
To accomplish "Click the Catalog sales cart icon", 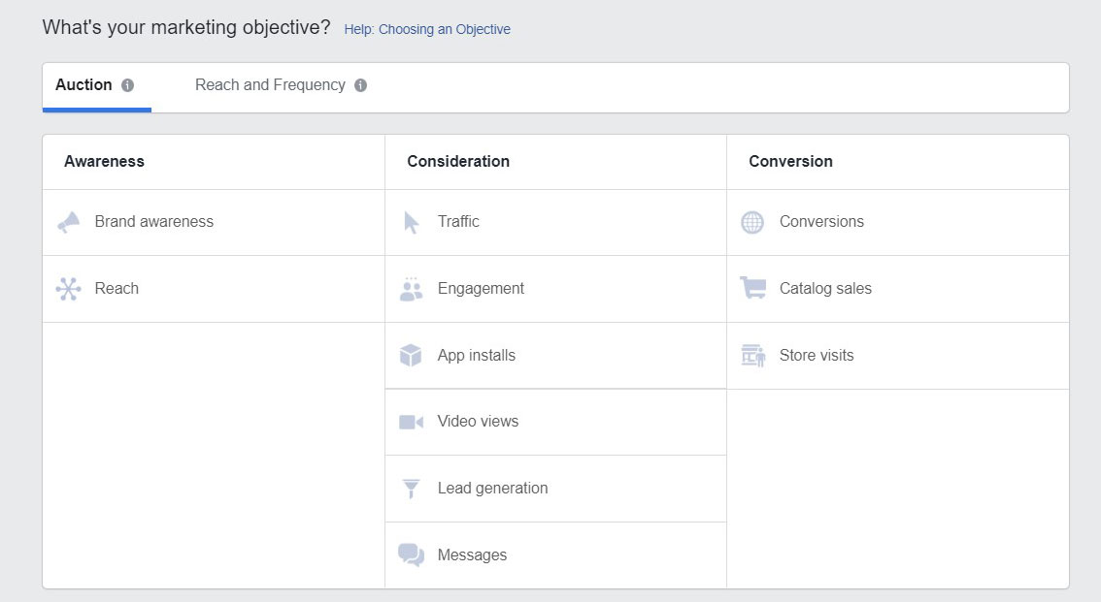I will click(753, 288).
